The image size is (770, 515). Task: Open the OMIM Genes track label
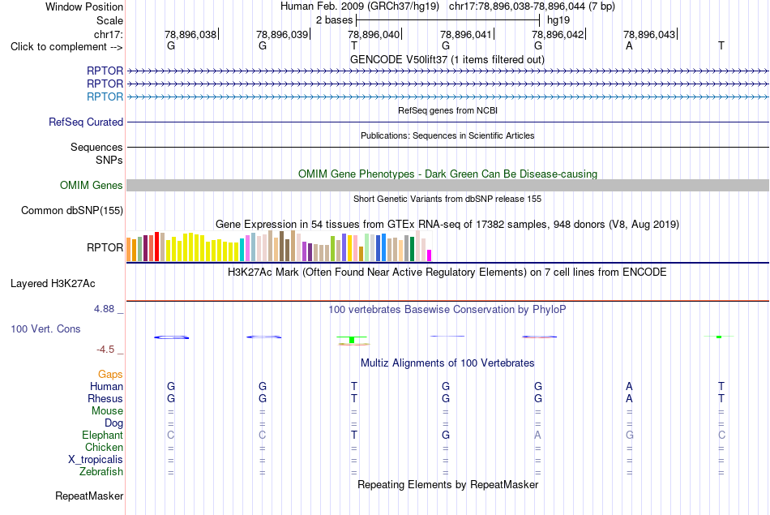coord(92,185)
